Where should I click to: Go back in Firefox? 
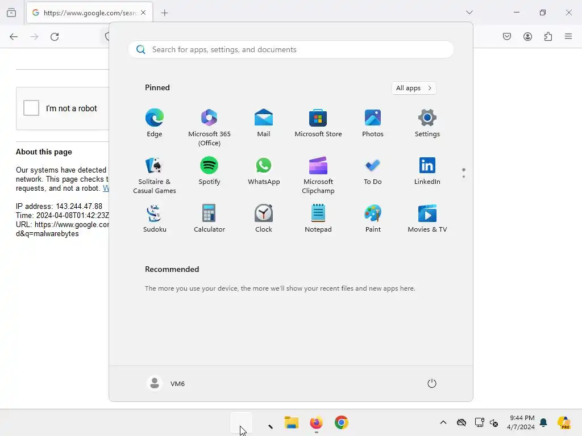[x=14, y=36]
